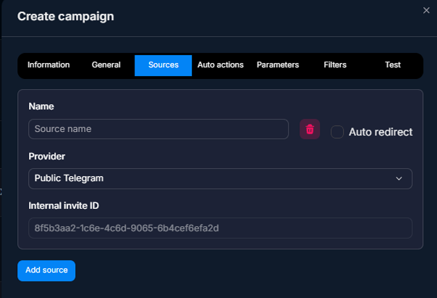
Task: Select the Sources tab
Action: tap(163, 65)
